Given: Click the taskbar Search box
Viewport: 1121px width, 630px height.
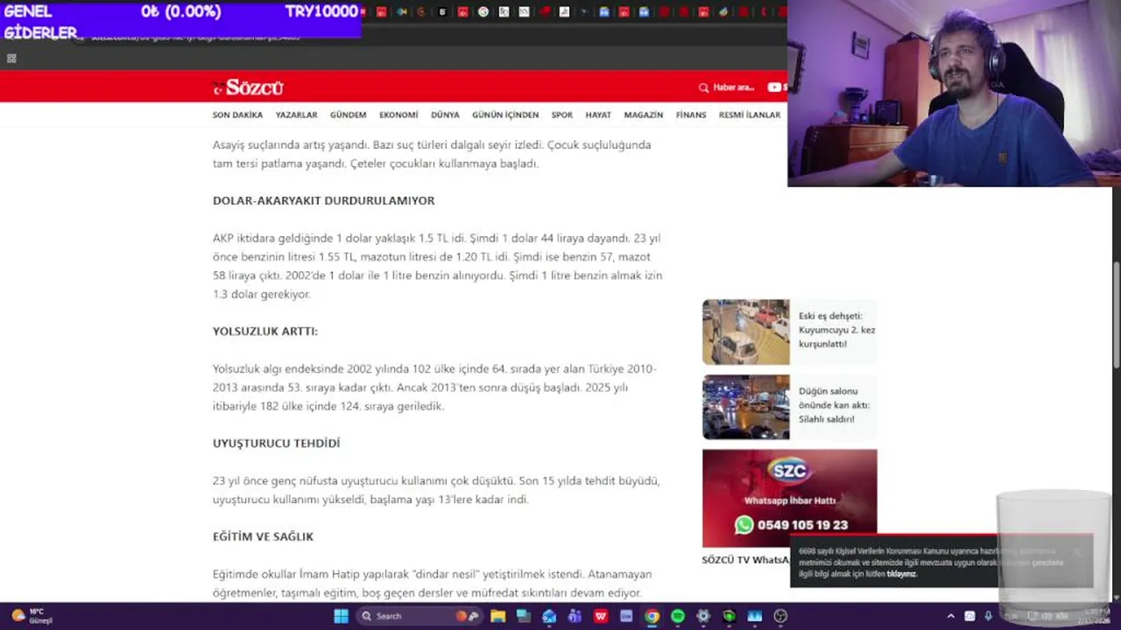Looking at the screenshot, I should [419, 616].
